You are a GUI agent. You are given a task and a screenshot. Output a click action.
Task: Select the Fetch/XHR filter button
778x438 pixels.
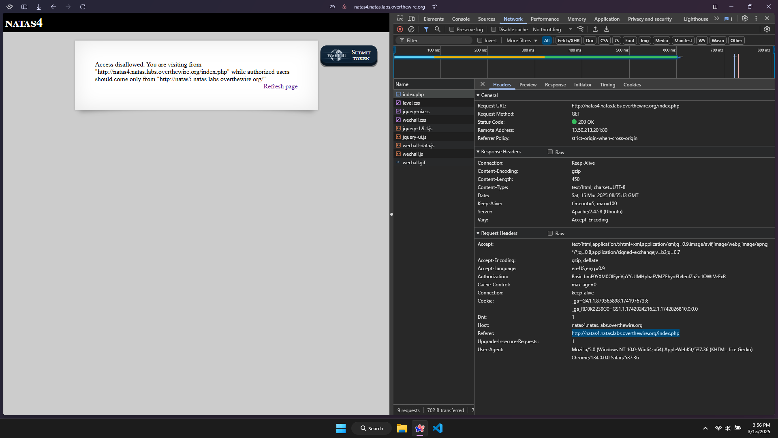pyautogui.click(x=569, y=41)
